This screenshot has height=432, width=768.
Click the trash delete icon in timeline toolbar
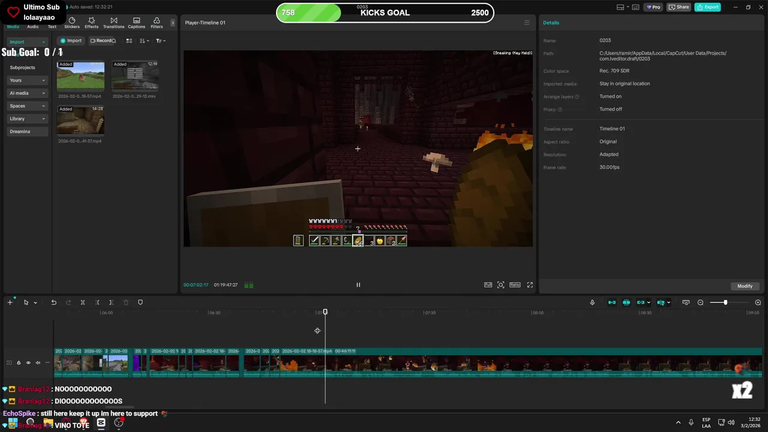126,302
